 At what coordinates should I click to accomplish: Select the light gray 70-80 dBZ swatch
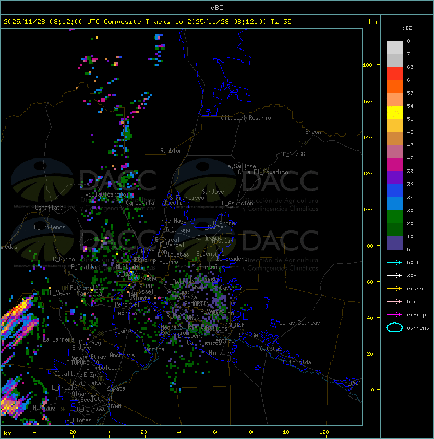394,47
